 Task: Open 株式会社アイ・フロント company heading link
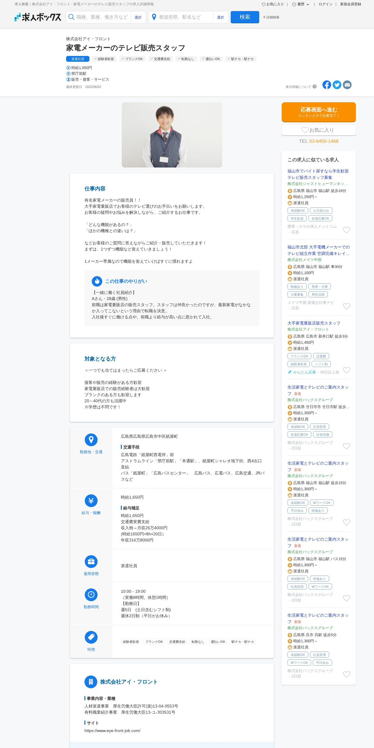(129, 682)
